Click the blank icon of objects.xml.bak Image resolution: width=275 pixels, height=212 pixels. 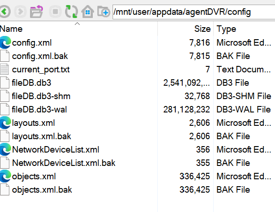coord(5,189)
